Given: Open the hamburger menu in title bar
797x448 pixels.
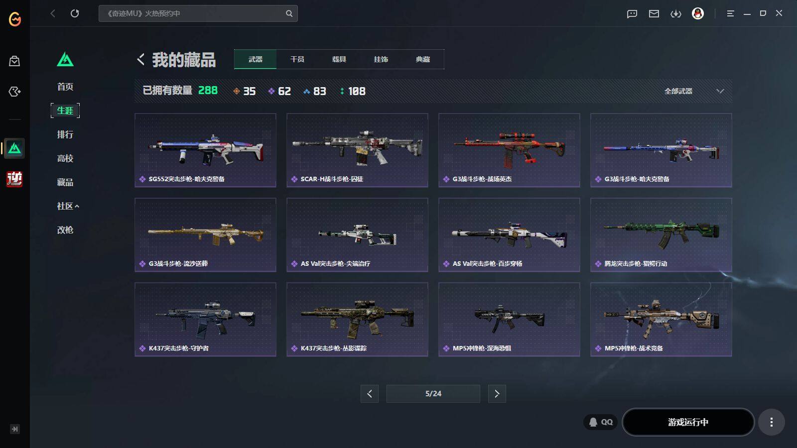Looking at the screenshot, I should point(730,13).
